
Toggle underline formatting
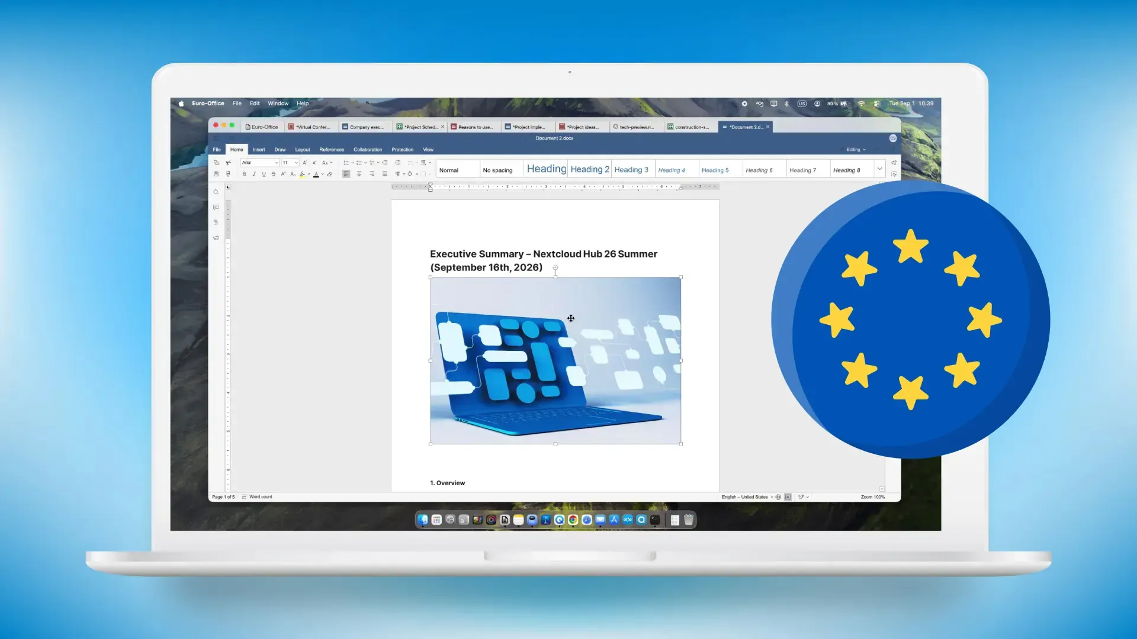tap(264, 174)
